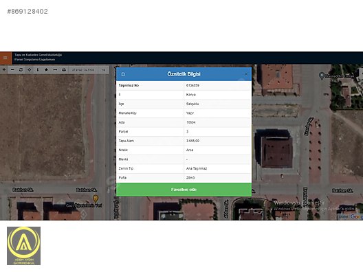Image resolution: width=363 pixels, height=272 pixels.
Task: Open the orange hamburger menu
Action: 5,58
